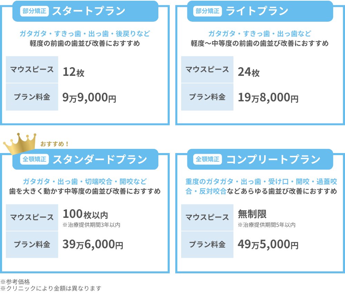Click スタートプラン's マウスピース label cell
The width and height of the screenshot is (345, 293).
coord(32,69)
